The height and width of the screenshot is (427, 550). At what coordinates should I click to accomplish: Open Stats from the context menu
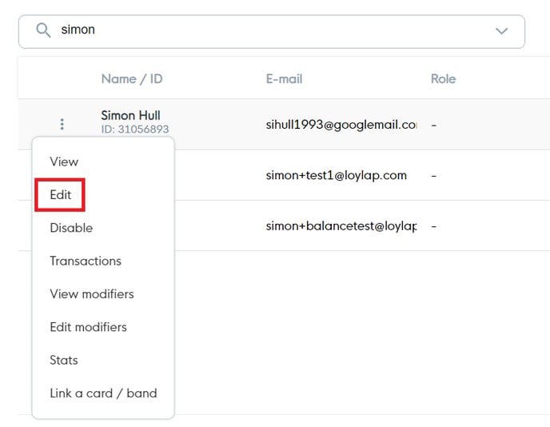click(x=64, y=360)
